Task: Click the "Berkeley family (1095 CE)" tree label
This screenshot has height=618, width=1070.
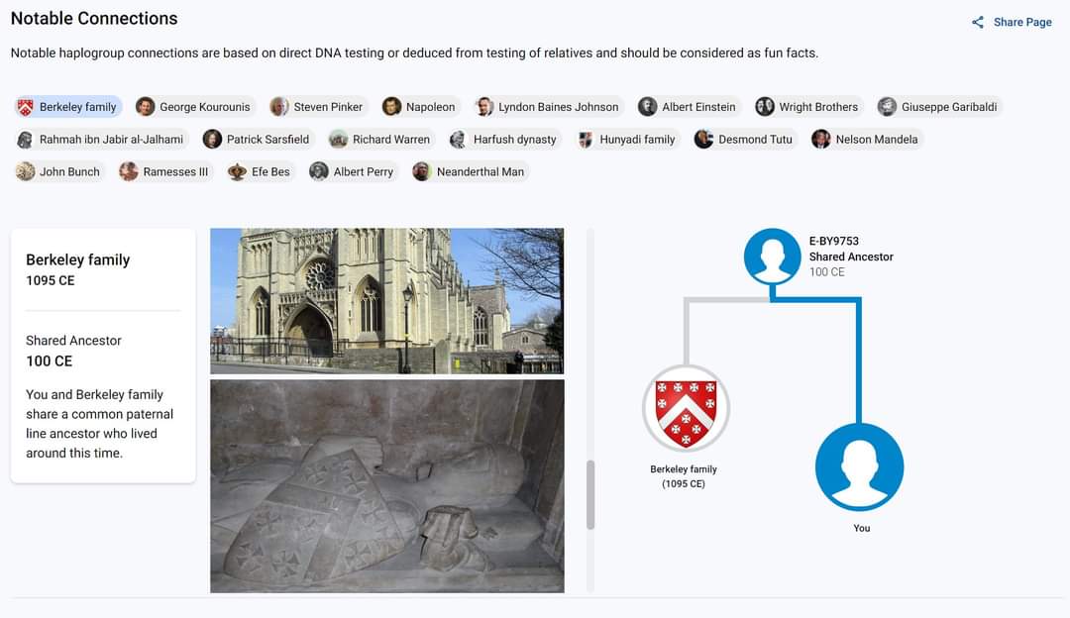Action: (x=683, y=476)
